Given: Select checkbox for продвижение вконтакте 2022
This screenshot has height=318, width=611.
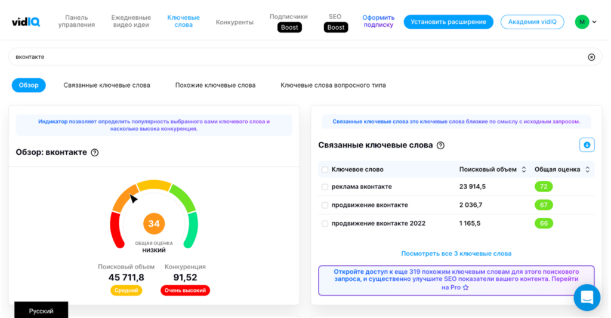Looking at the screenshot, I should [x=325, y=224].
